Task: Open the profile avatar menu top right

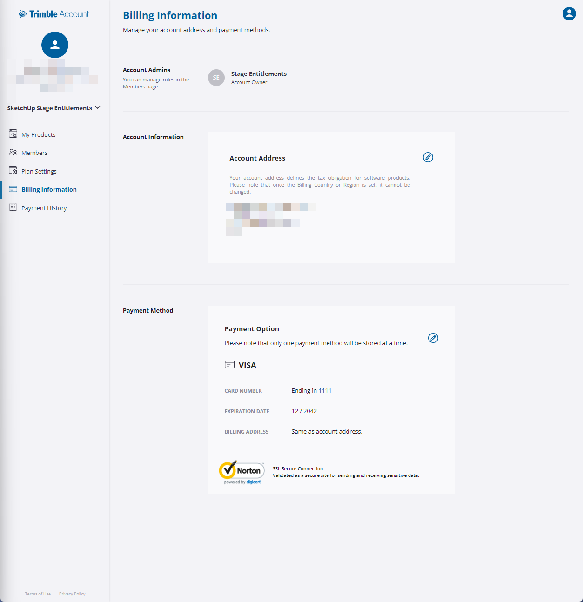Action: click(x=569, y=13)
